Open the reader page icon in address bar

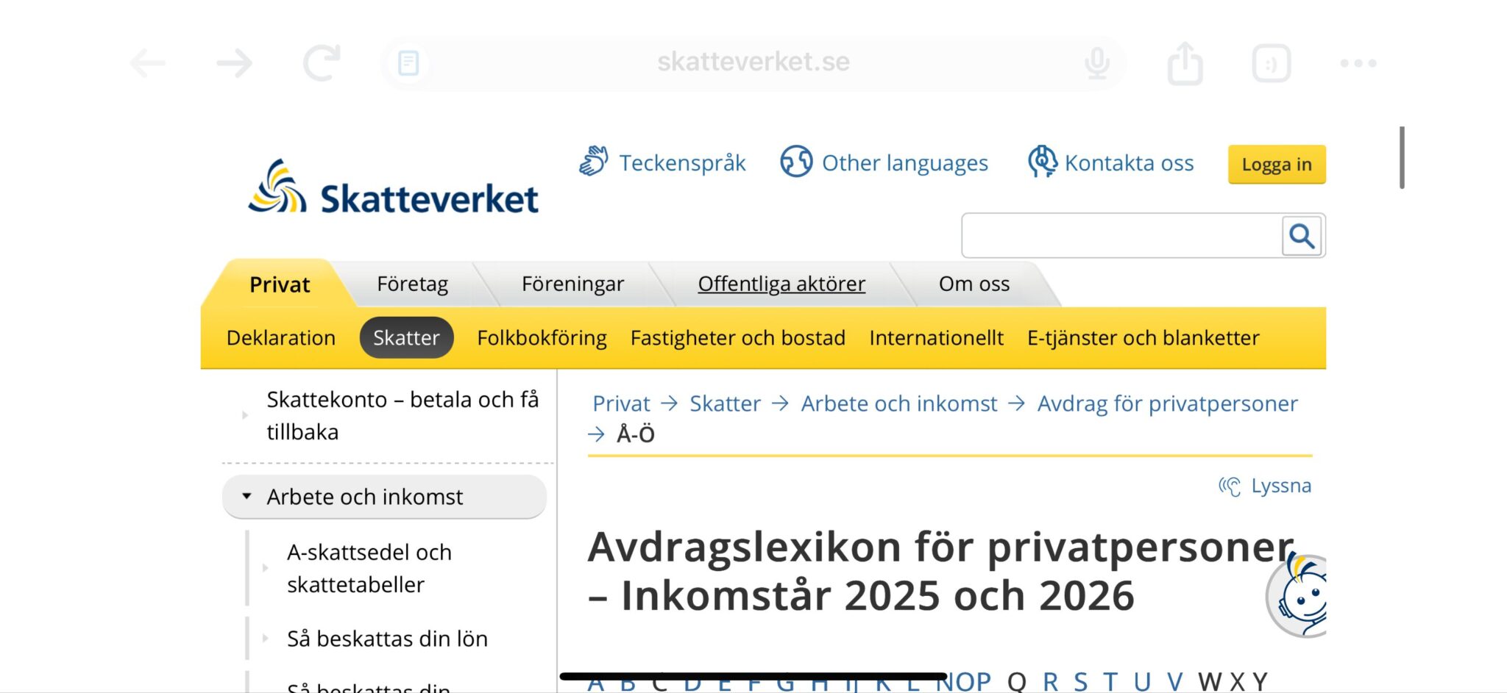tap(408, 63)
